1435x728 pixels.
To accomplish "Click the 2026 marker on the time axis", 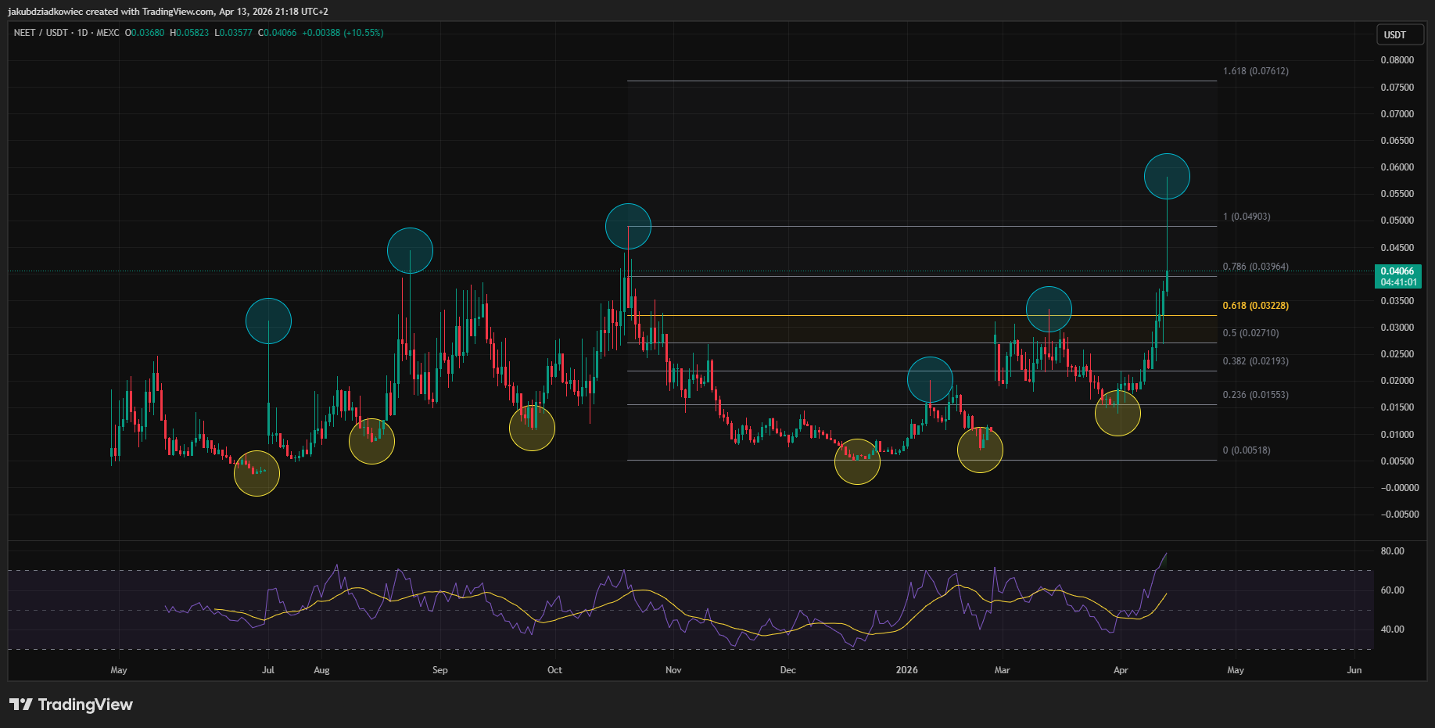I will [906, 670].
